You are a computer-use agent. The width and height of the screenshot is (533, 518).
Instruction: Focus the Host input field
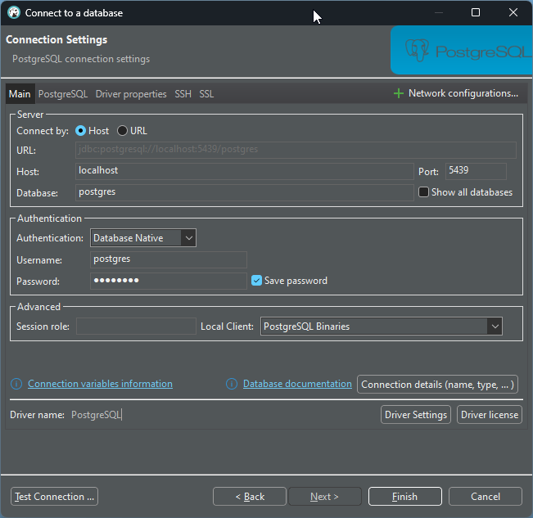[x=245, y=171]
